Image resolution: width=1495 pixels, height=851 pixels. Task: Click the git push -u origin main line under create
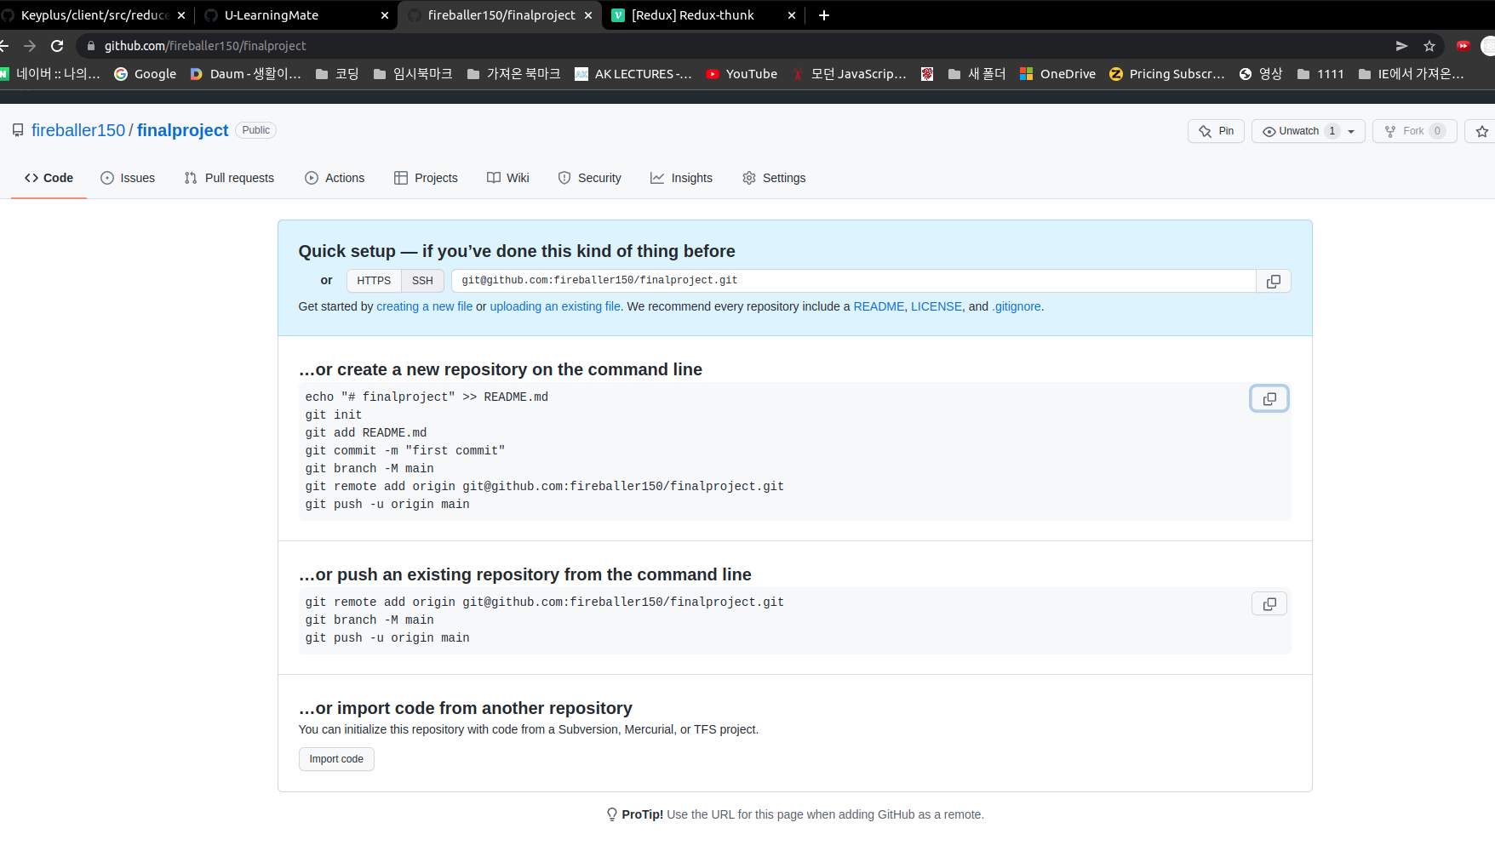click(x=387, y=505)
